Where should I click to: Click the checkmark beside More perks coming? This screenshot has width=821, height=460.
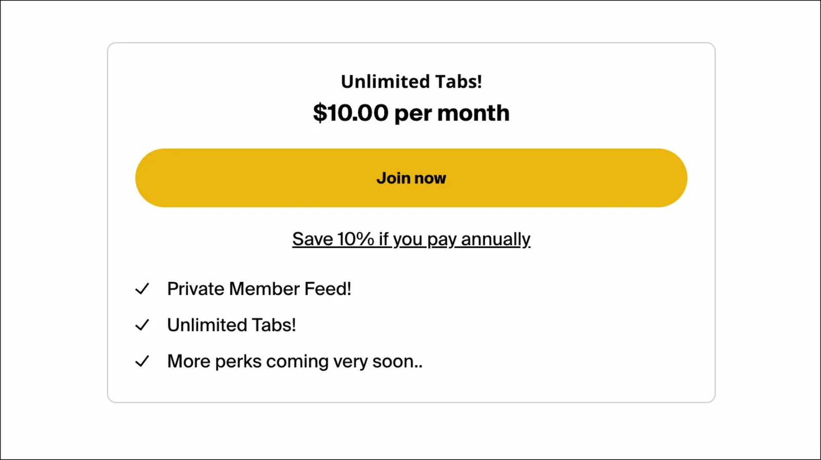tap(142, 362)
